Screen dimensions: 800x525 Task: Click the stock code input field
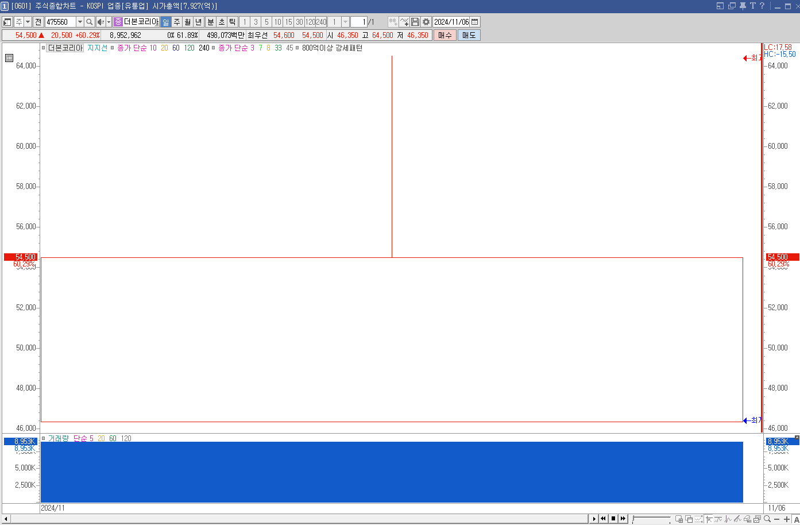point(60,22)
